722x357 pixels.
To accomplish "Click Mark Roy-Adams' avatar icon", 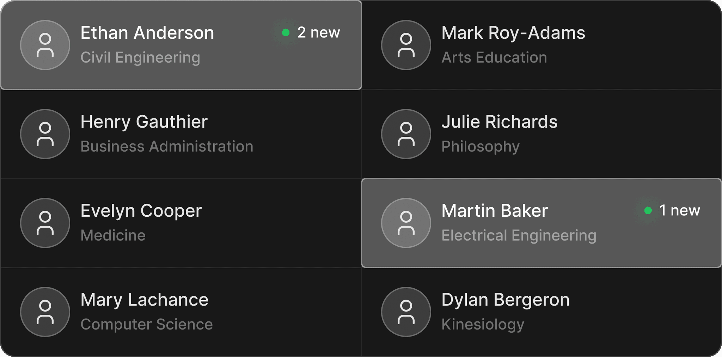I will (x=406, y=45).
